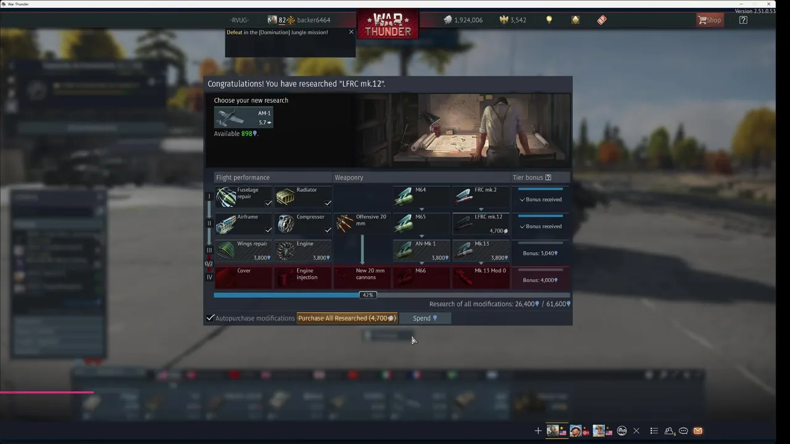Choose Wings repair for research
Image resolution: width=790 pixels, height=444 pixels.
(x=244, y=251)
